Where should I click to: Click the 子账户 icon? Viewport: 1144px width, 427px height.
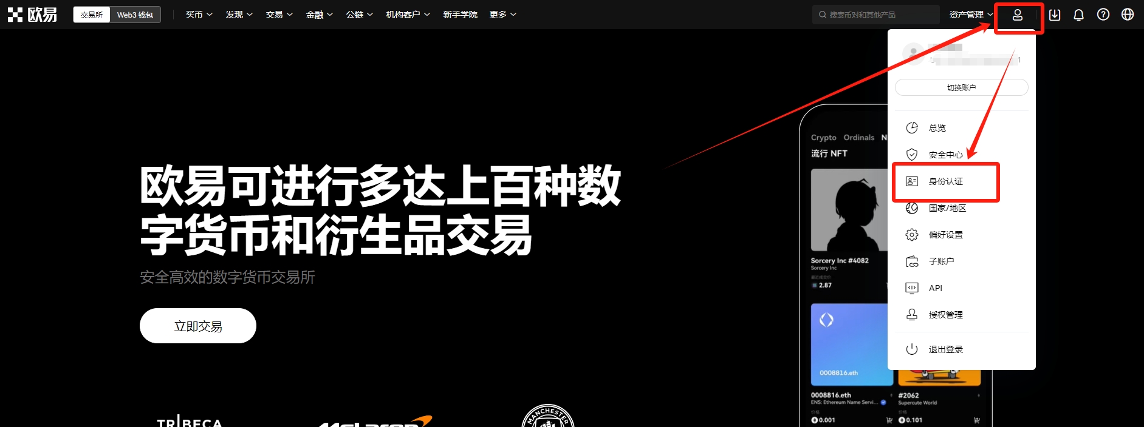tap(912, 261)
